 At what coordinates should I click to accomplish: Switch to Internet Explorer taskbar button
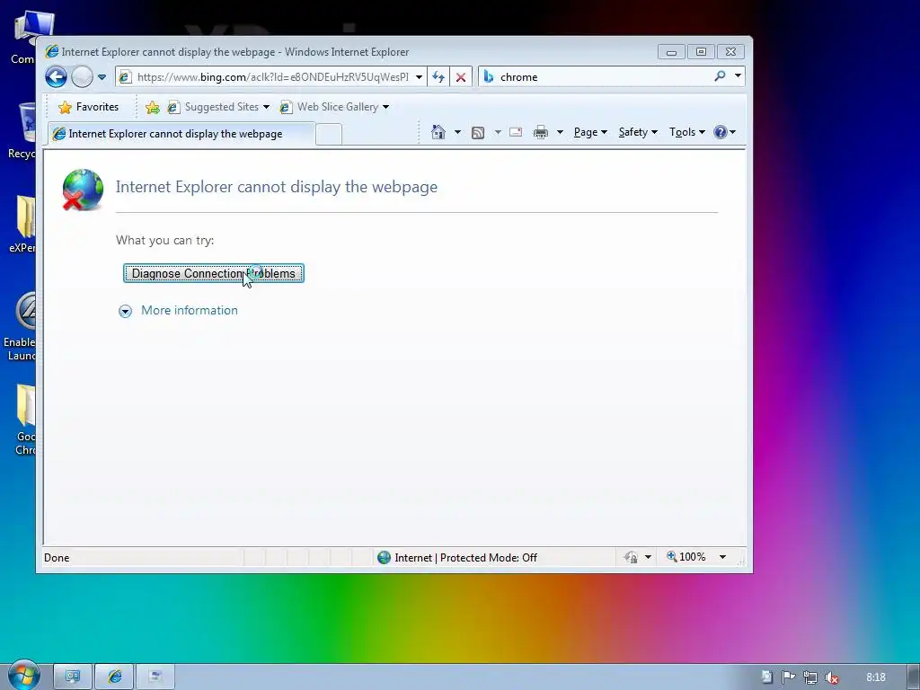114,677
